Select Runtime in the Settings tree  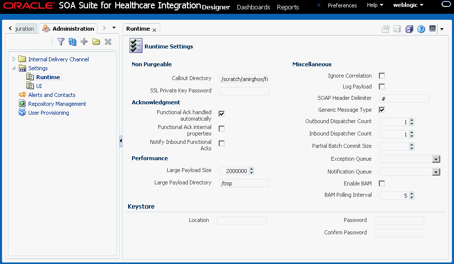(48, 77)
